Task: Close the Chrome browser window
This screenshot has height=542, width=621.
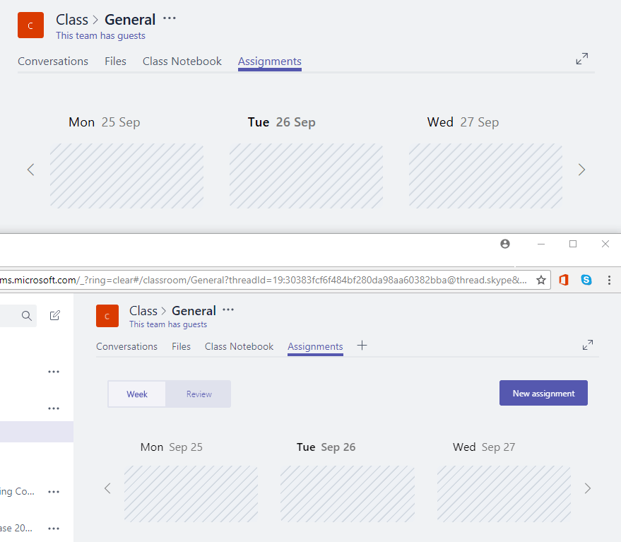Action: [x=605, y=244]
